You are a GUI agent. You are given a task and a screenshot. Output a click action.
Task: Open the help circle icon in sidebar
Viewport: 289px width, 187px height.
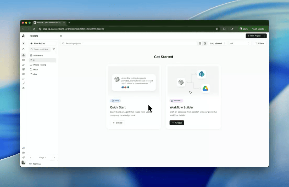[x=23, y=153]
